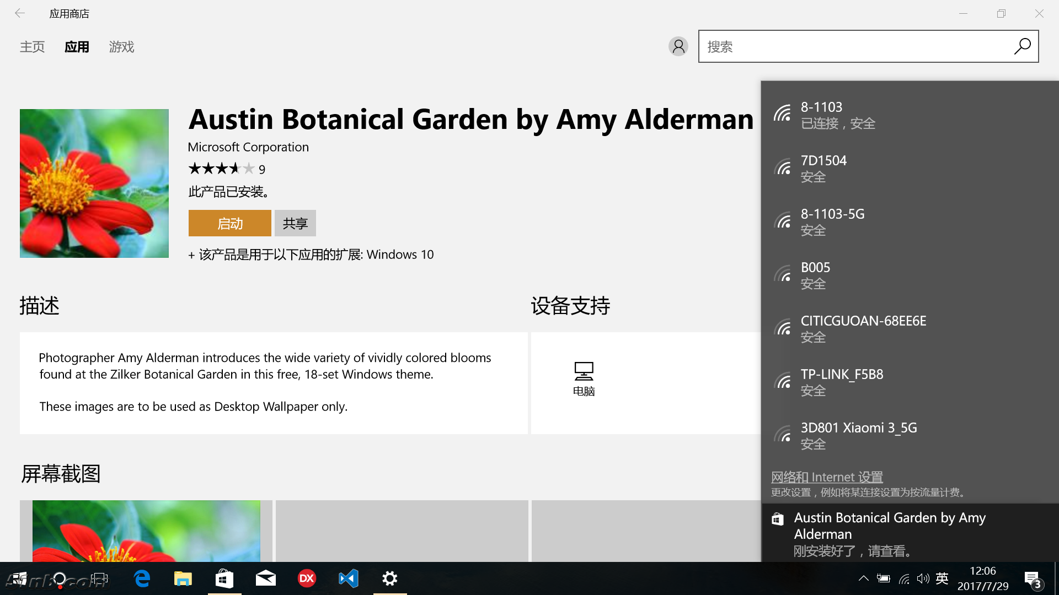Click the Wi-Fi signal icon beside TP-LINK_F5B8

[x=782, y=380]
